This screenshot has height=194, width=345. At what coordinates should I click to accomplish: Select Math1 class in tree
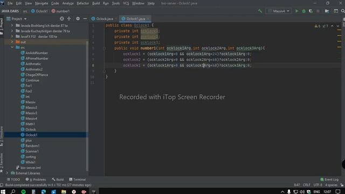point(30,124)
